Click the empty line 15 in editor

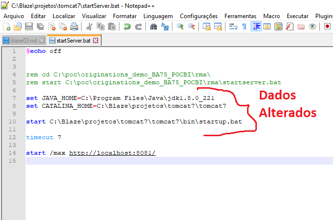[x=147, y=161]
